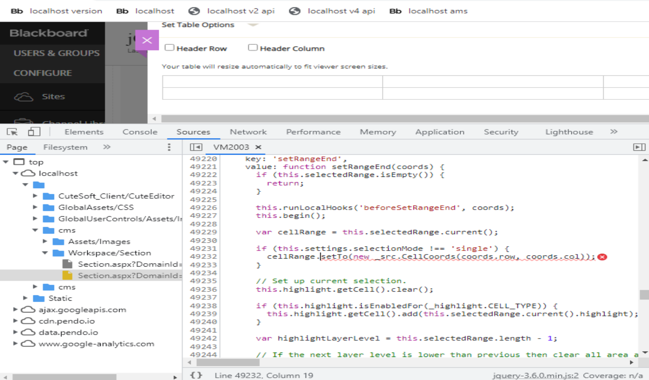649x380 pixels.
Task: Click the Bb icon of localhost ams bookmark
Action: pyautogui.click(x=395, y=11)
